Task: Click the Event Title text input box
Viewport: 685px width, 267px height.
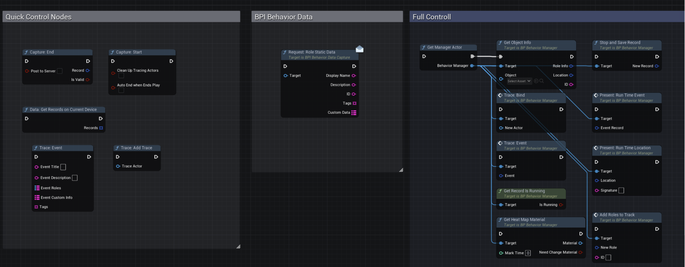Action: (x=63, y=167)
